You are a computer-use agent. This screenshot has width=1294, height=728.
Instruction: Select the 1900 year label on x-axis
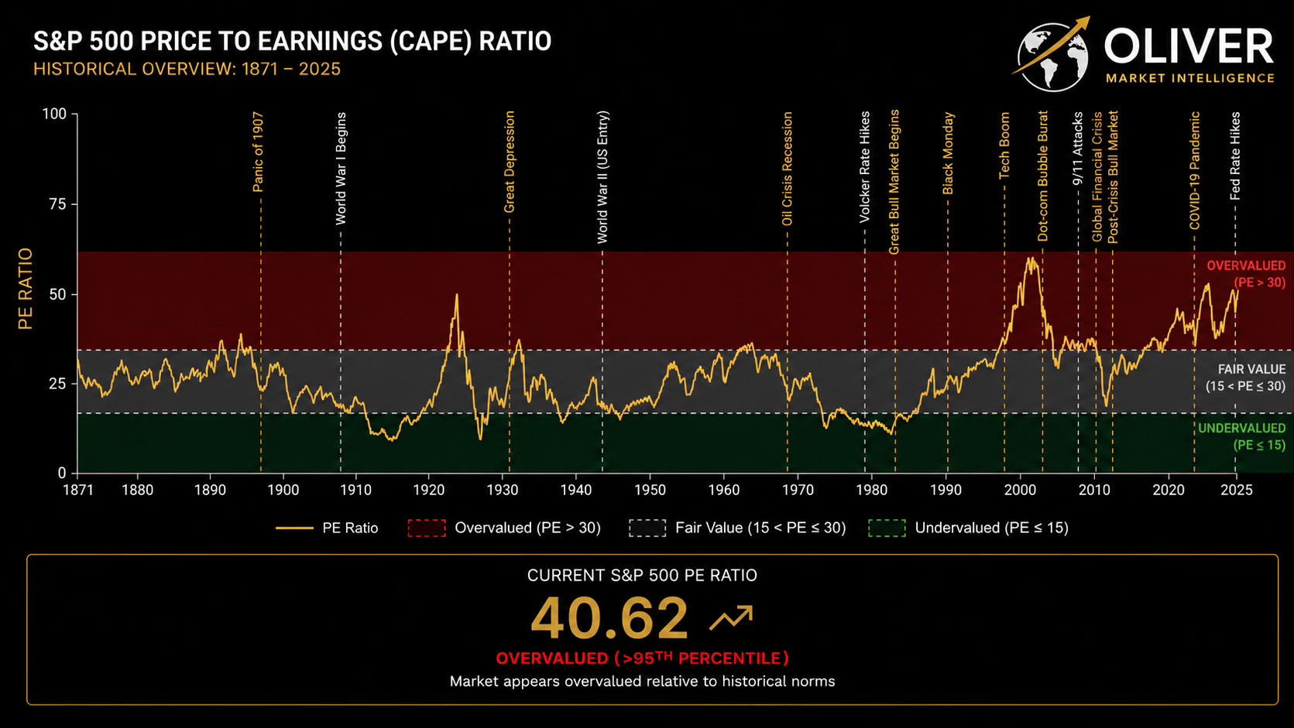coord(283,490)
